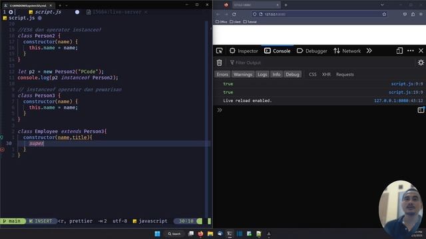Click the INSERT mode indicator
This screenshot has width=426, height=239.
coord(41,221)
